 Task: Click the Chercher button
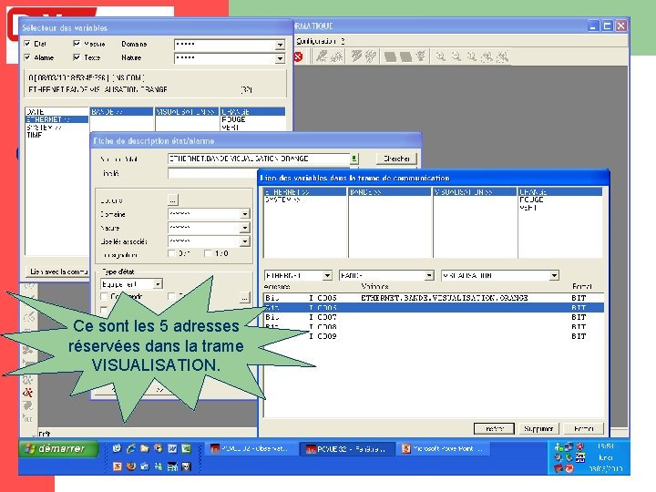396,159
